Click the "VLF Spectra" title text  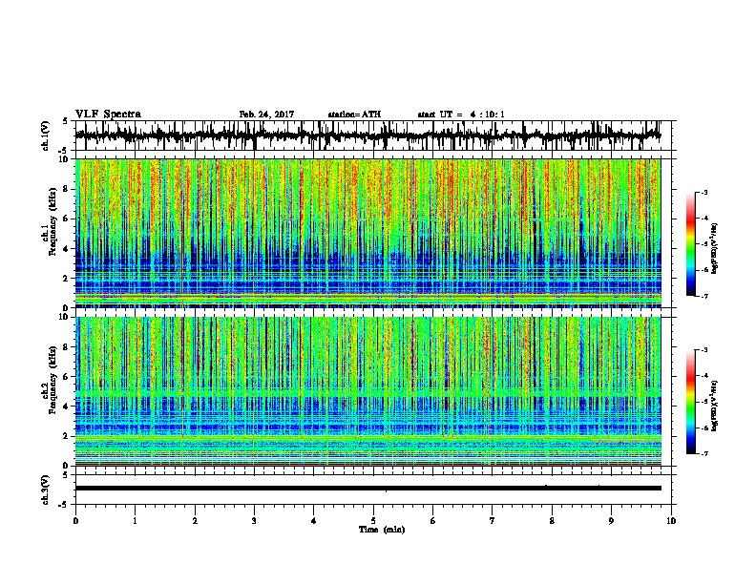(108, 115)
